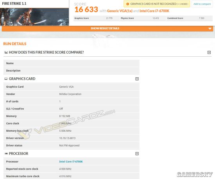Open Intel Core i7-6700K link in Processor row
Screen dimensions: 215x179
click(x=71, y=161)
